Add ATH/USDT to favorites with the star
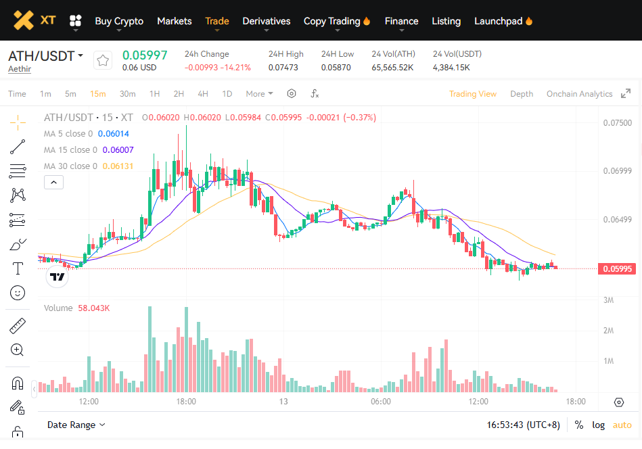Viewport: 642px width, 449px height. tap(103, 60)
